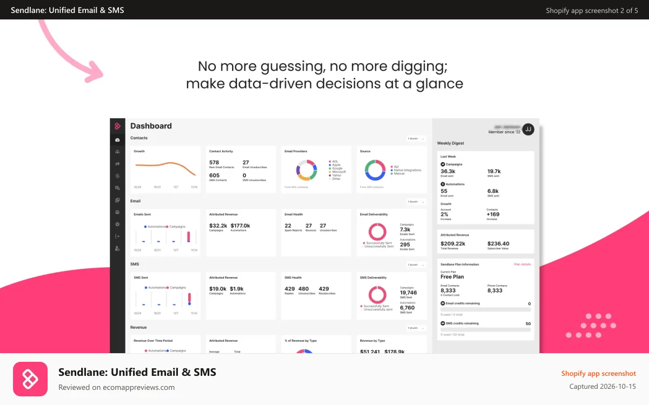Open the stacked pages icon in sidebar
This screenshot has width=649, height=405.
(x=117, y=200)
